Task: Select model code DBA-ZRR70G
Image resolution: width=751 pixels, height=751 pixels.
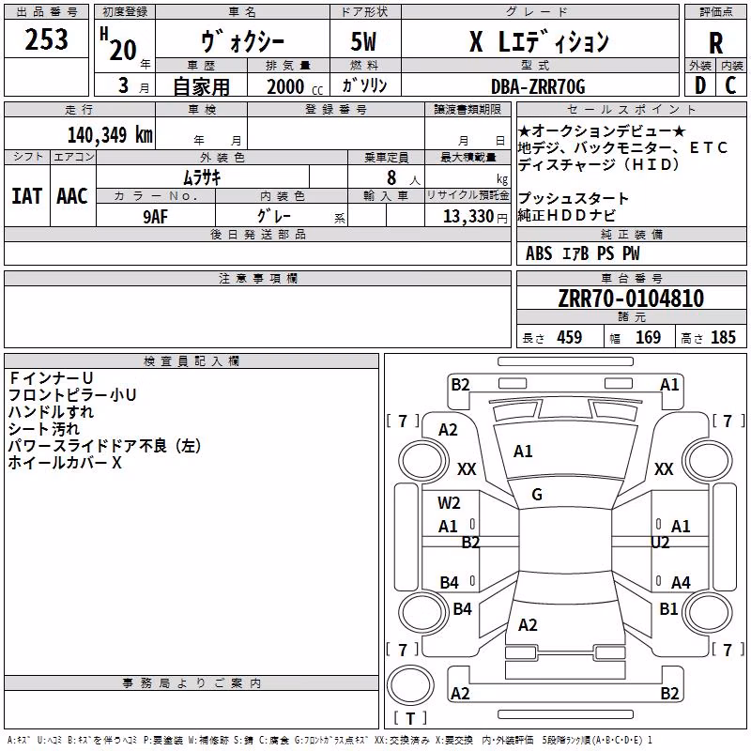Action: (538, 86)
